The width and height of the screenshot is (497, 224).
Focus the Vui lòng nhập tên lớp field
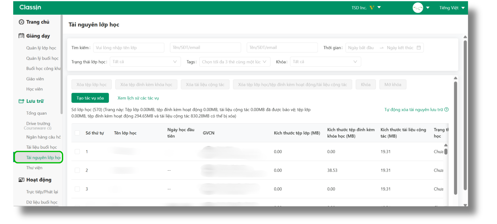click(129, 48)
